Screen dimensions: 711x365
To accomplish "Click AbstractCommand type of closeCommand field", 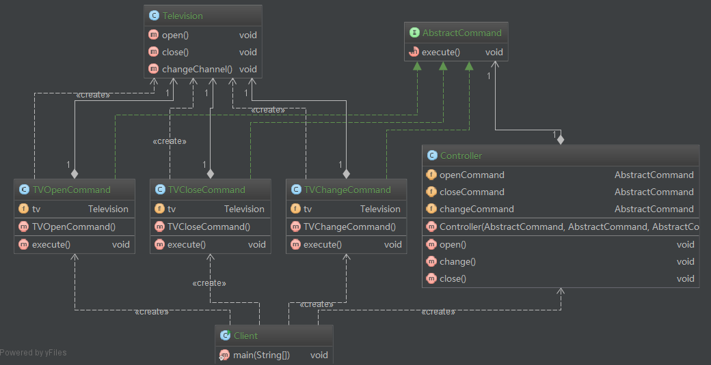I will coord(654,192).
